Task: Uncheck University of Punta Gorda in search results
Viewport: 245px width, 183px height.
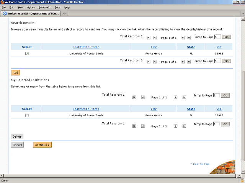Action: pos(27,54)
